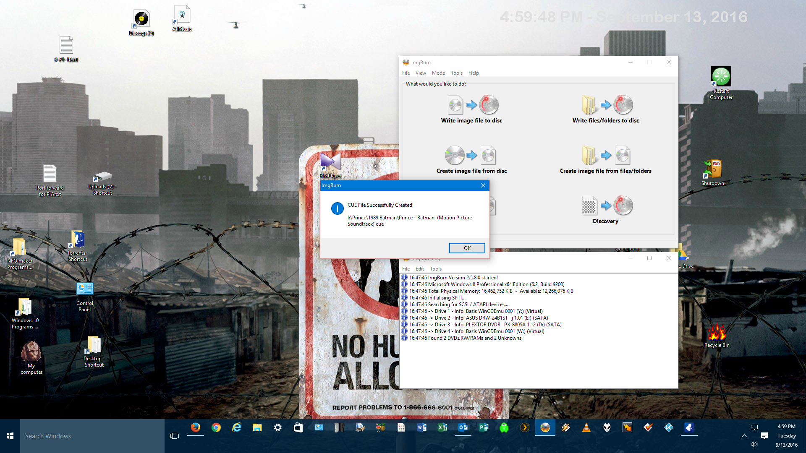Open Internet Explorer from taskbar
This screenshot has width=806, height=453.
click(x=236, y=427)
